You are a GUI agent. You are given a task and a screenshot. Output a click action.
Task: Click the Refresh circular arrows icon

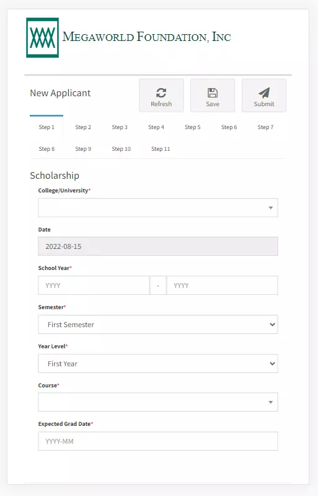coord(161,92)
